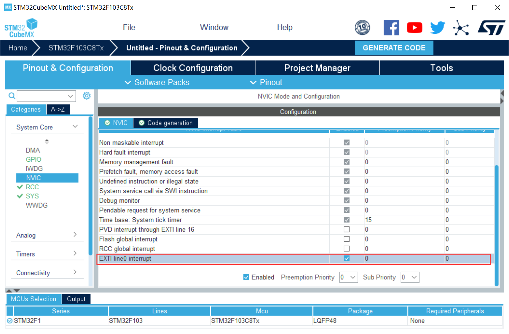Click the ST company logo

pyautogui.click(x=491, y=28)
